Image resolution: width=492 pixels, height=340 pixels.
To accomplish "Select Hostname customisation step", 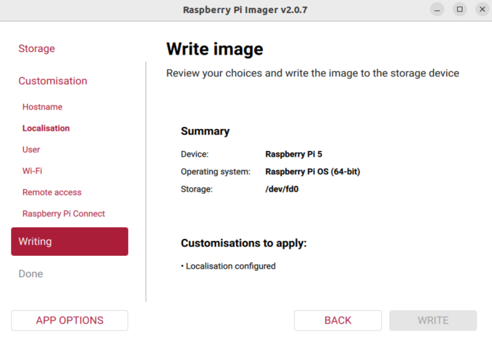I will tap(42, 107).
